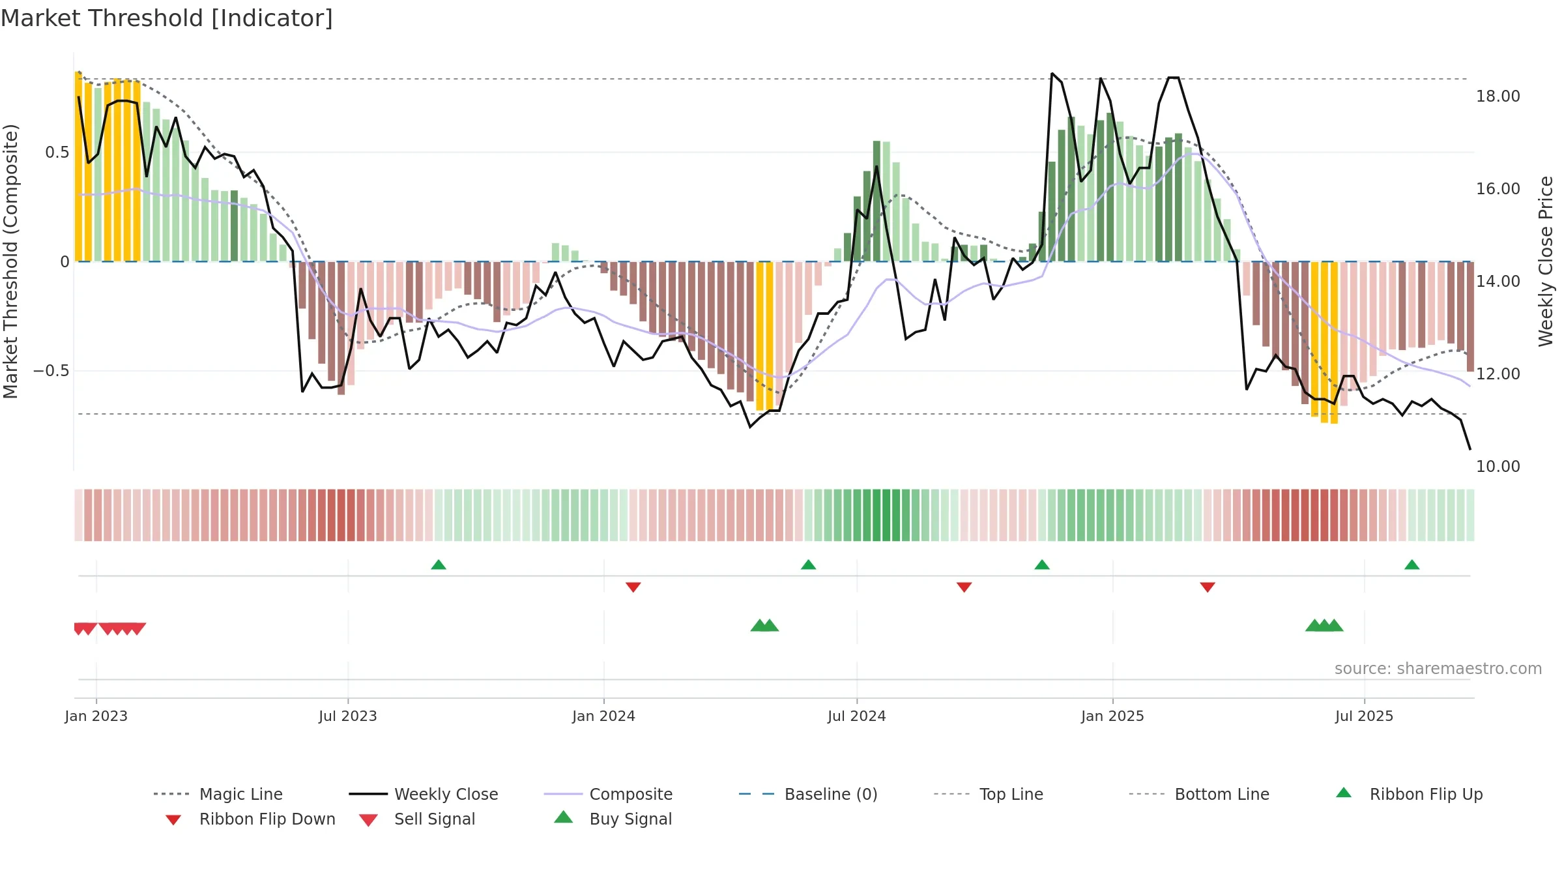Click the 14.00 price axis label
The height and width of the screenshot is (880, 1564).
[x=1498, y=282]
